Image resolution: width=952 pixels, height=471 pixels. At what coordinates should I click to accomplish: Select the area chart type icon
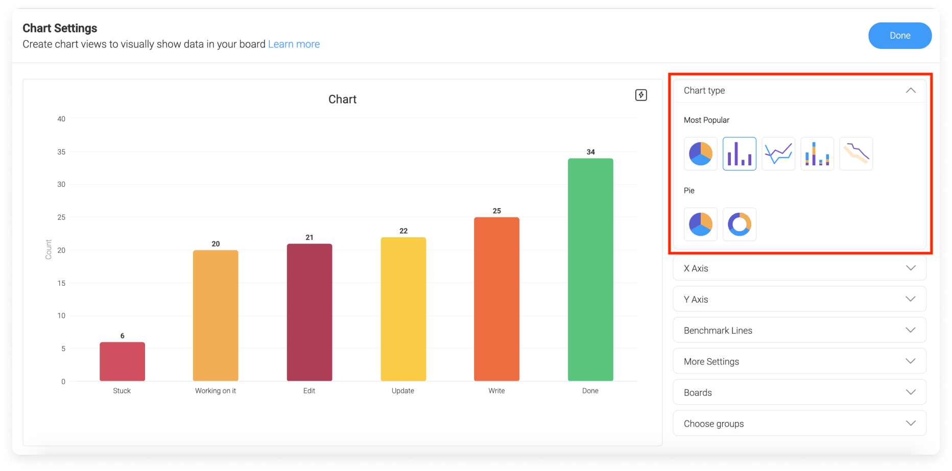point(855,154)
